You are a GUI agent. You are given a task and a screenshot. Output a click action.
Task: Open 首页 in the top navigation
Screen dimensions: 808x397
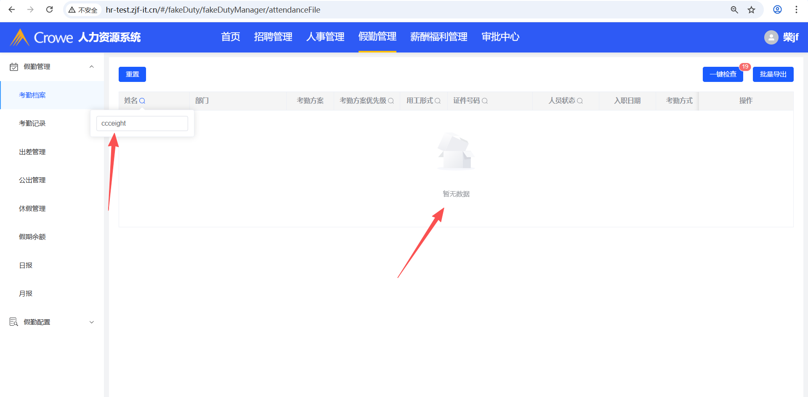pyautogui.click(x=231, y=37)
